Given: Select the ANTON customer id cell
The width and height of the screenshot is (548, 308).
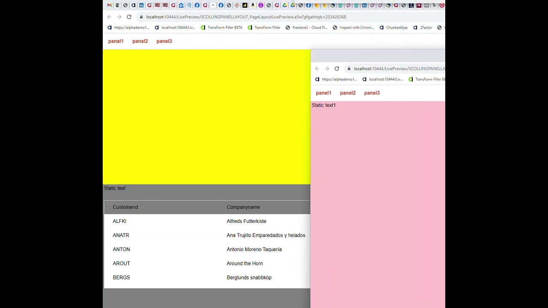Looking at the screenshot, I should click(121, 249).
